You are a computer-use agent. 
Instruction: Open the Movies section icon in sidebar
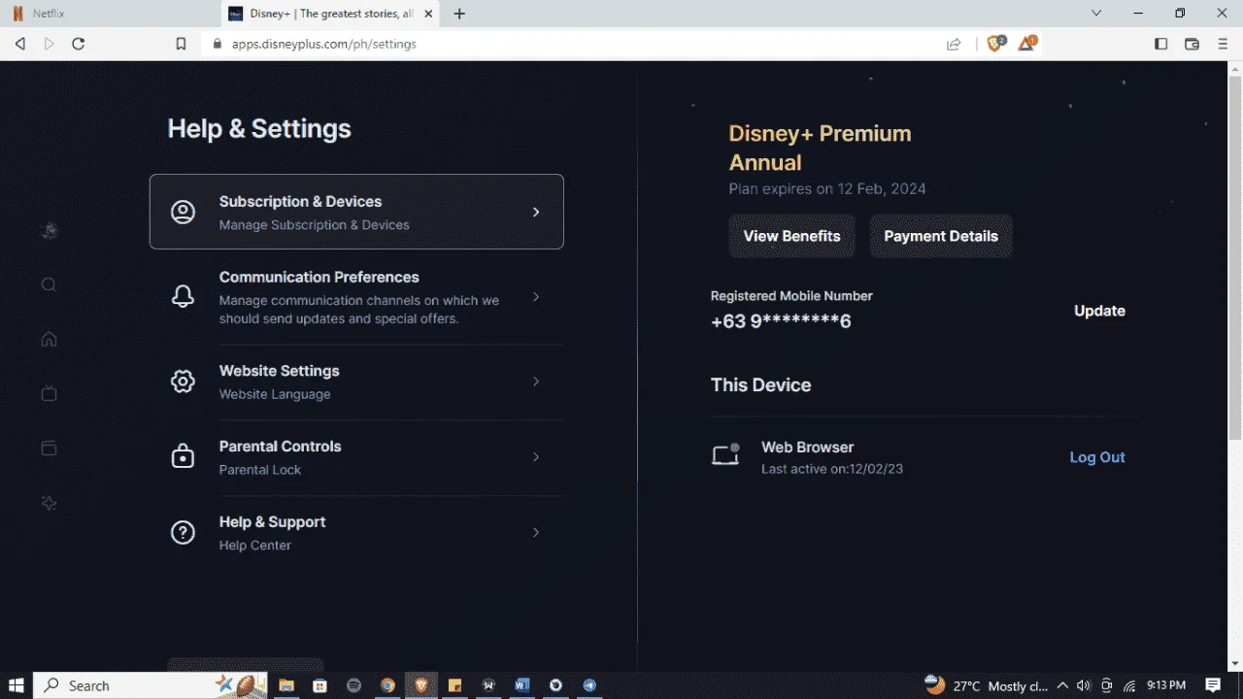point(50,448)
